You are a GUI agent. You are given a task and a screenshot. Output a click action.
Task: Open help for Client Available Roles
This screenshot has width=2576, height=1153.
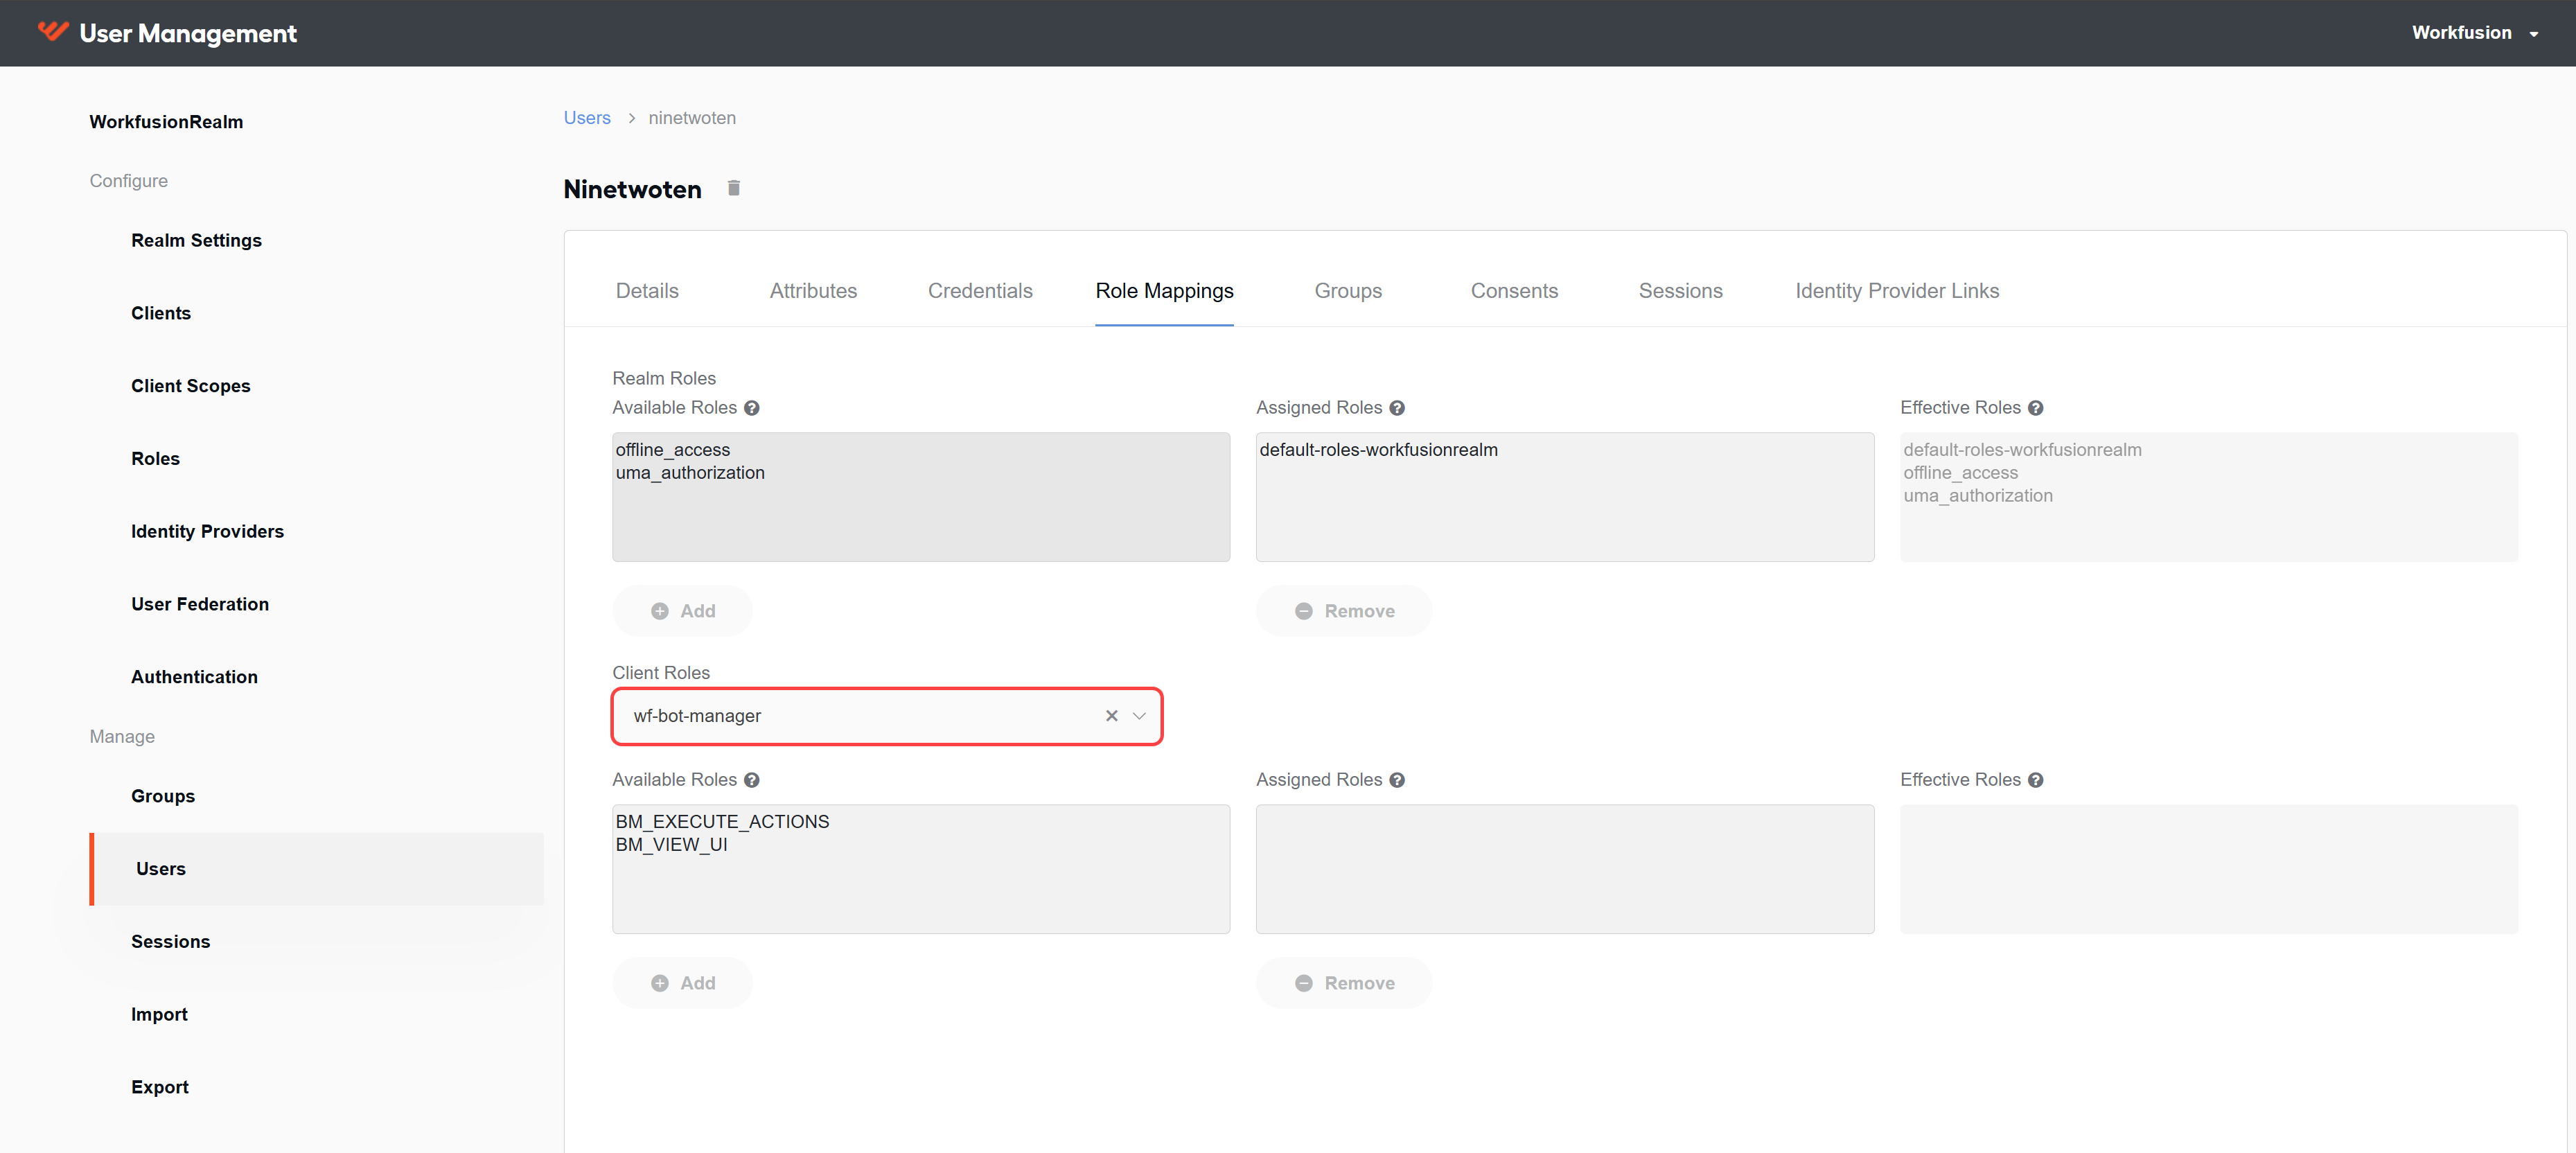(752, 780)
